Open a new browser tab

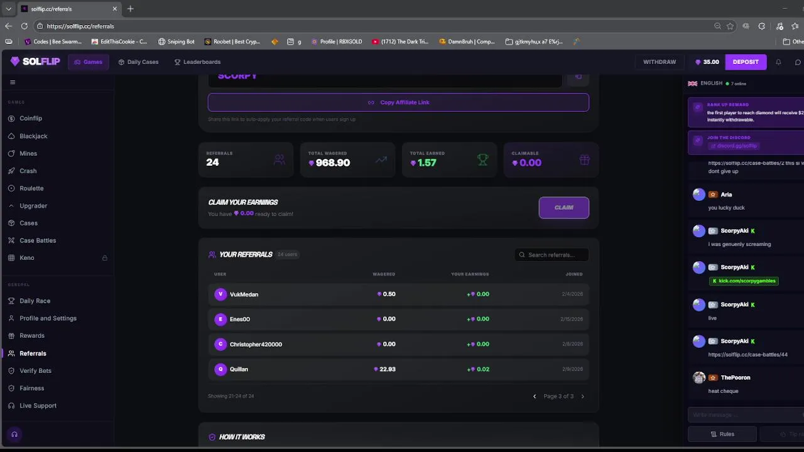(x=131, y=9)
